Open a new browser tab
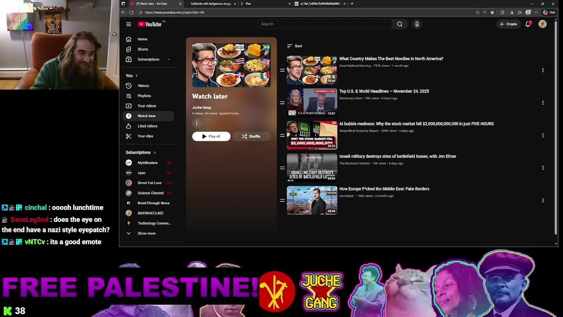Screen dimensions: 563x317 (352, 4)
